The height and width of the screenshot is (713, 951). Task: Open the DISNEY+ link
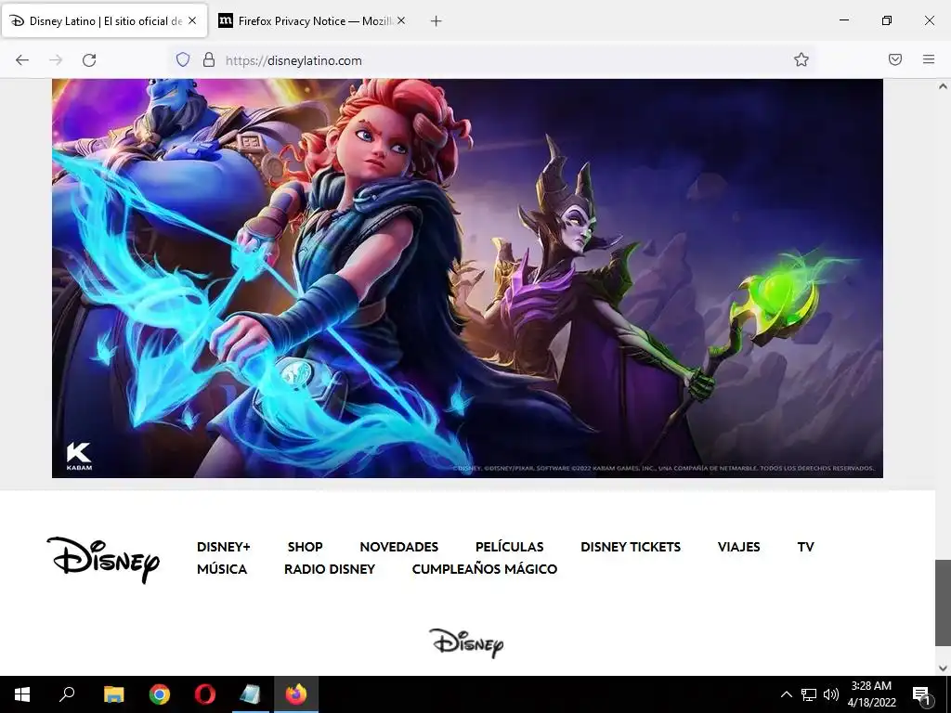(223, 547)
